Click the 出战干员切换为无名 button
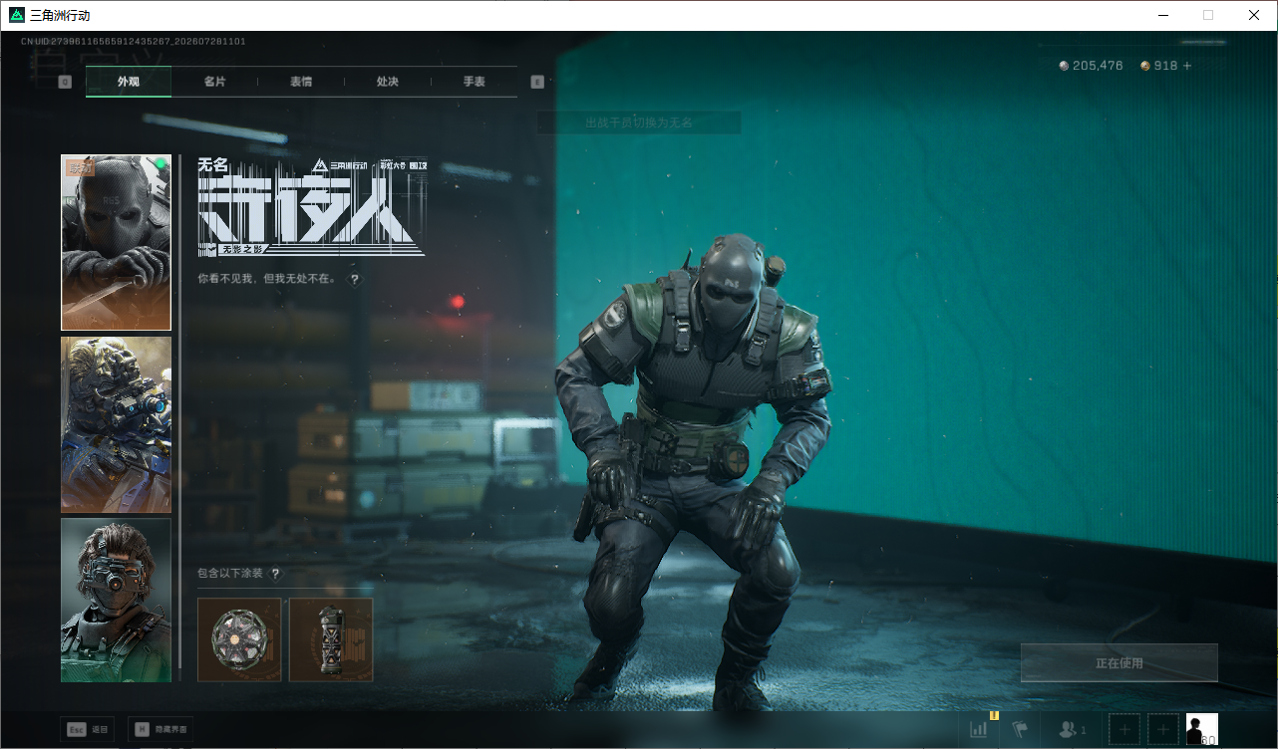This screenshot has width=1278, height=749. [x=639, y=123]
